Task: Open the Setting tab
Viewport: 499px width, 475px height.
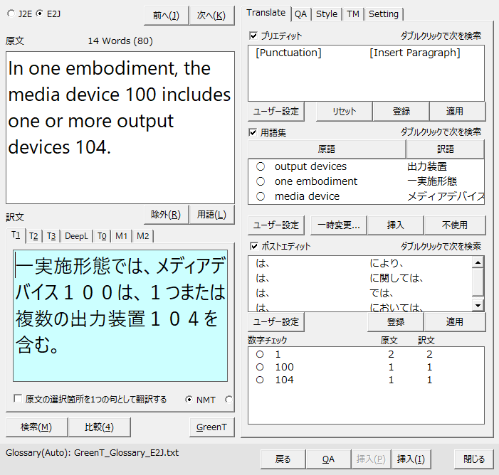Action: (383, 14)
